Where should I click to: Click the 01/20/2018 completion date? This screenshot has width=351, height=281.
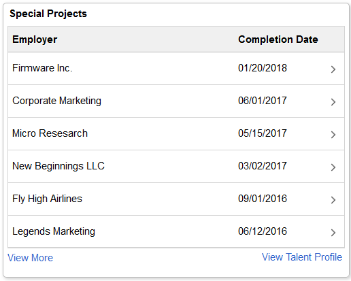click(x=263, y=68)
